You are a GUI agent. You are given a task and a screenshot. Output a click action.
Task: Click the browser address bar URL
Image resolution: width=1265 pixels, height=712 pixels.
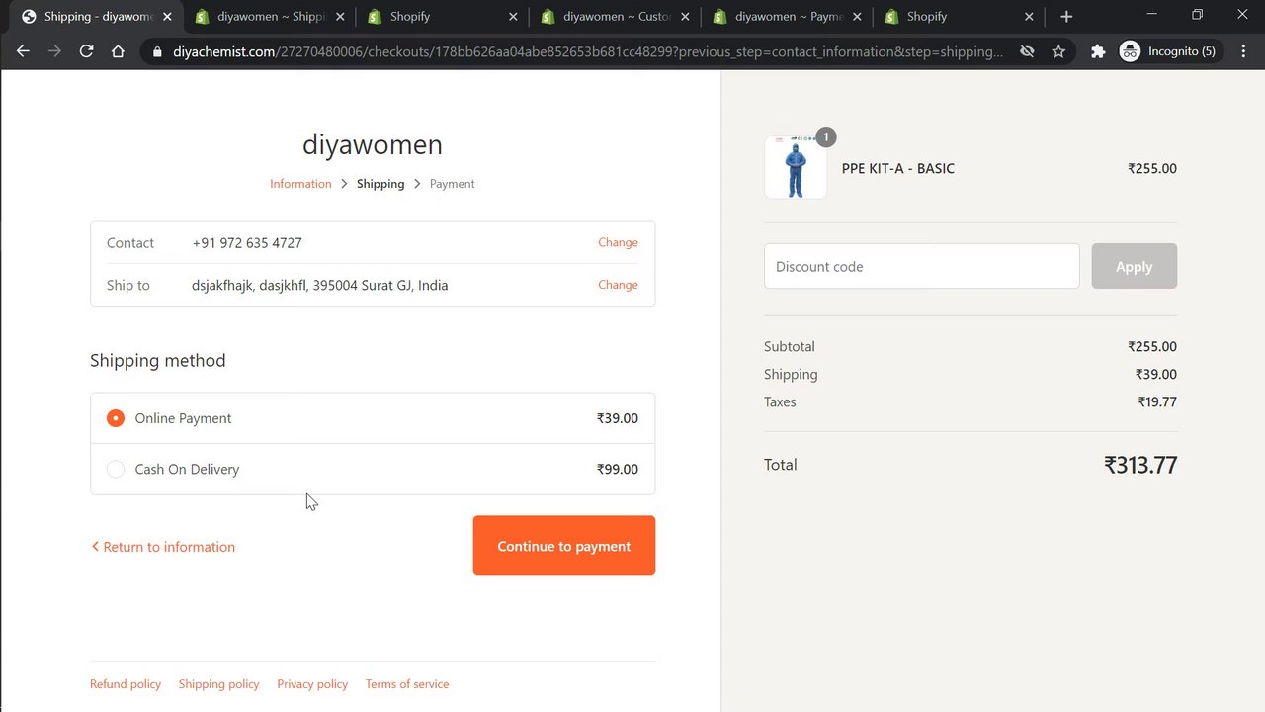[588, 51]
